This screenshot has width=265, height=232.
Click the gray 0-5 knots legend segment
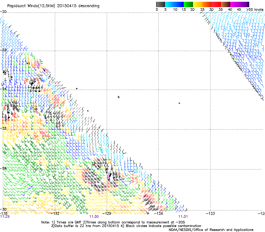160,4
